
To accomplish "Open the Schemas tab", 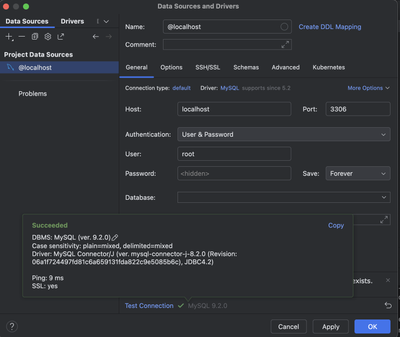I will pos(246,67).
